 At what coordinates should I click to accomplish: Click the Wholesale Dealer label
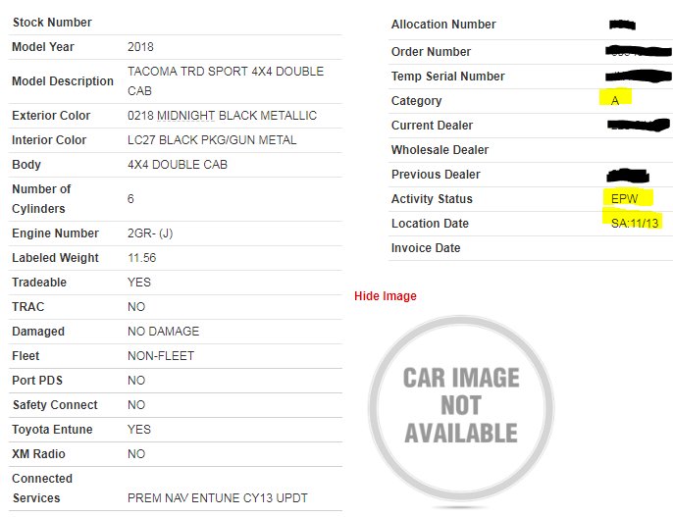tap(440, 150)
